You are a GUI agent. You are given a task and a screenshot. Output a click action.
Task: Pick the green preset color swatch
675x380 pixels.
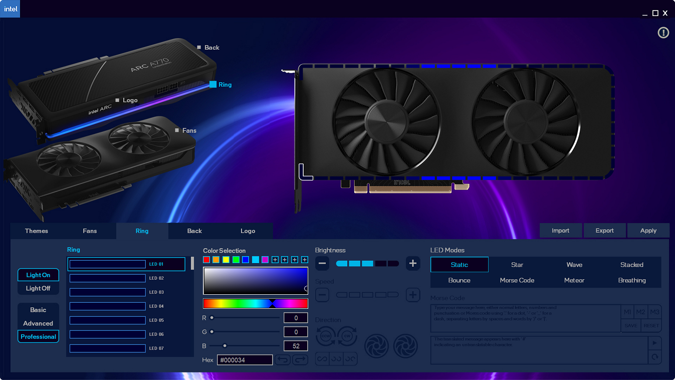(x=236, y=260)
